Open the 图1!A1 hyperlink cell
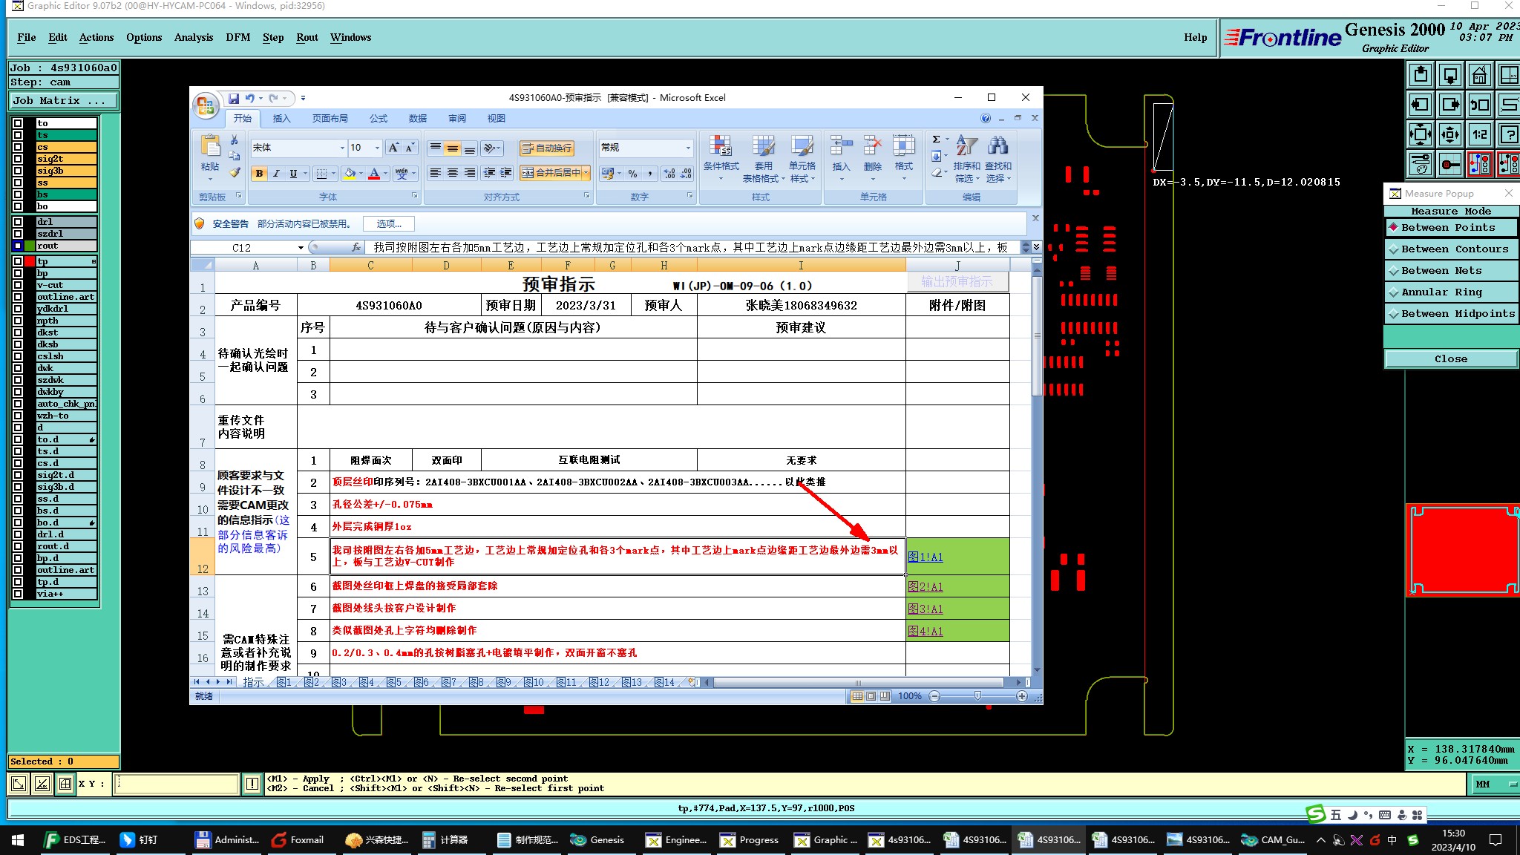 pyautogui.click(x=926, y=557)
